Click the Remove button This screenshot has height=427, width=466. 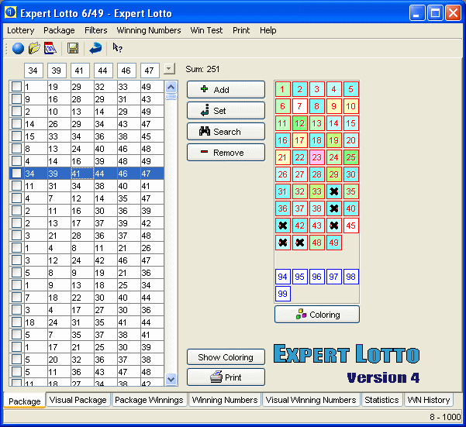226,153
